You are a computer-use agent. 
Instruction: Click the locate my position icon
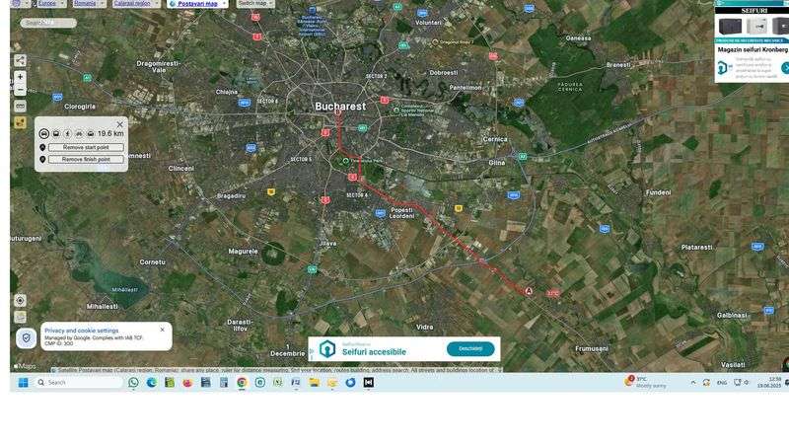(20, 301)
